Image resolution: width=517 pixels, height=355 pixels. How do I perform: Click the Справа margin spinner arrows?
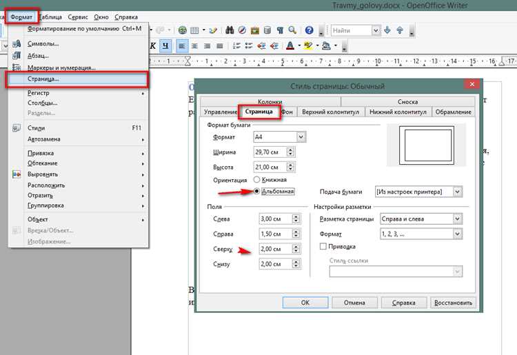pyautogui.click(x=296, y=234)
